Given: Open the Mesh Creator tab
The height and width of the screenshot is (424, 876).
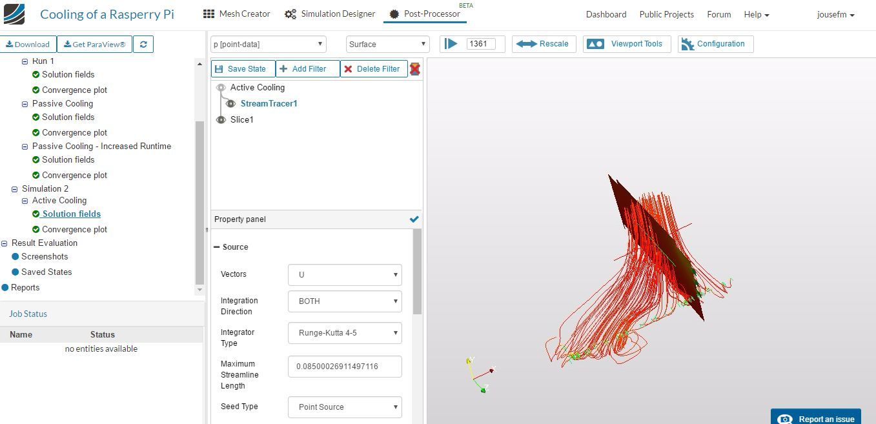Looking at the screenshot, I should (x=236, y=14).
